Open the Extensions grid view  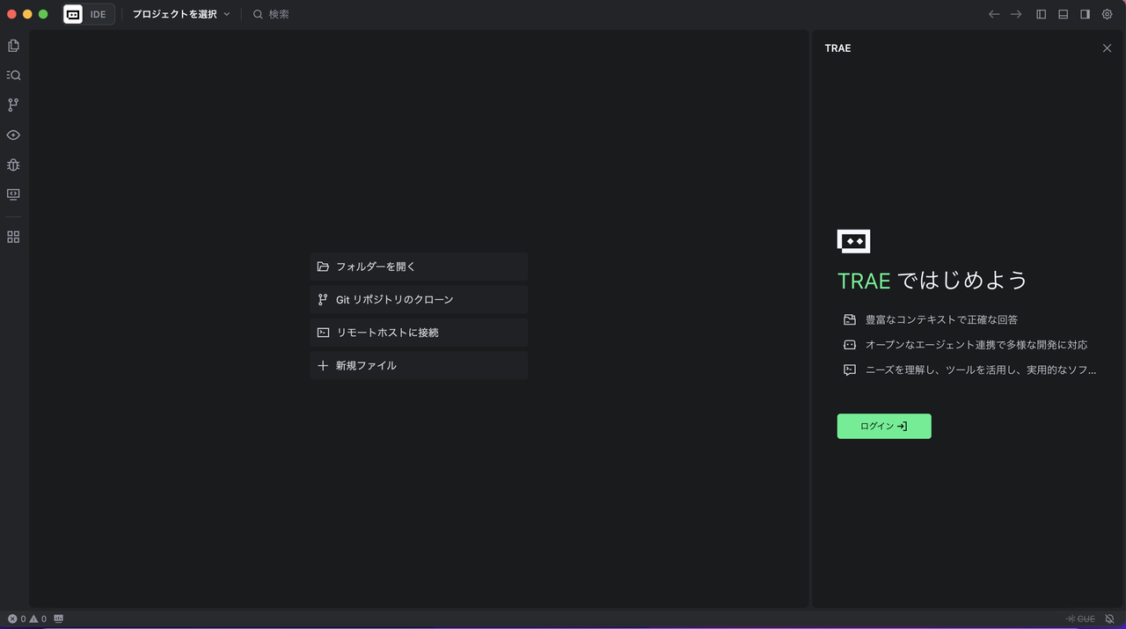point(13,238)
